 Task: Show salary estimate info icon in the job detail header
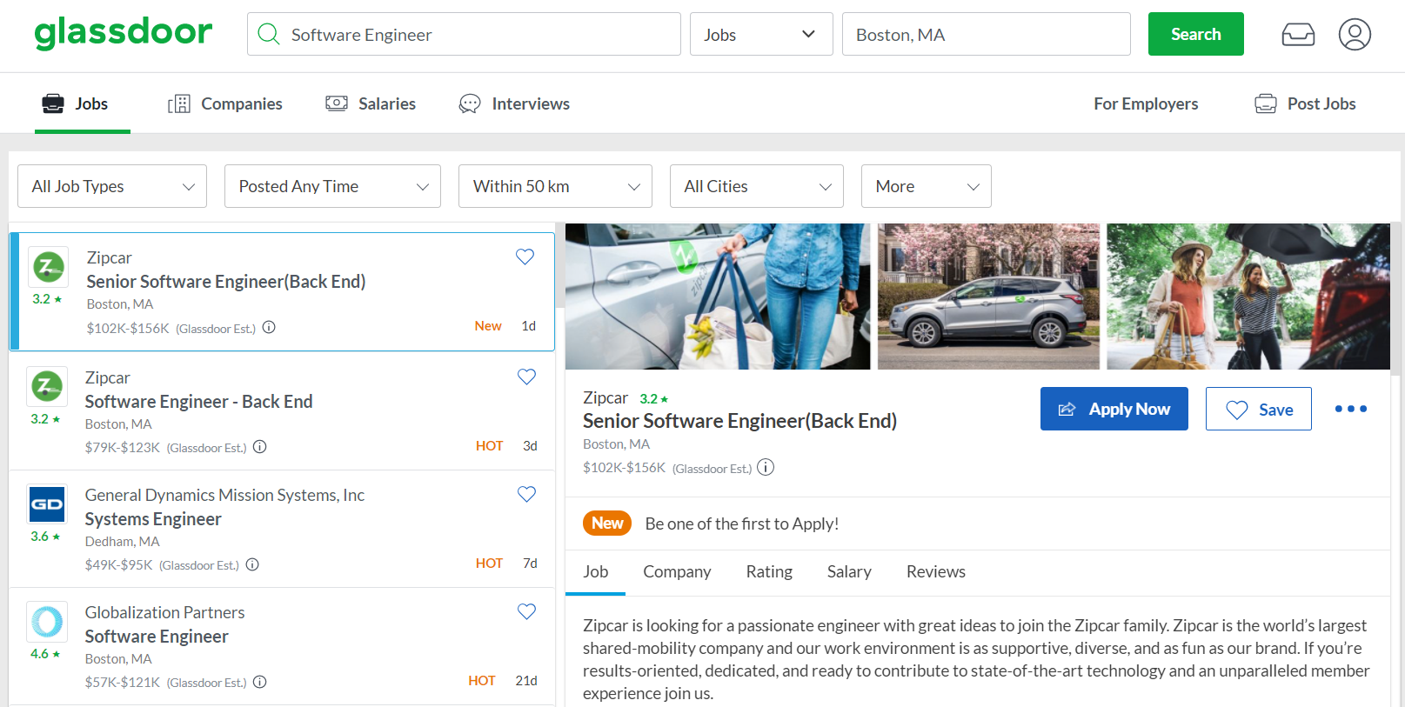766,468
